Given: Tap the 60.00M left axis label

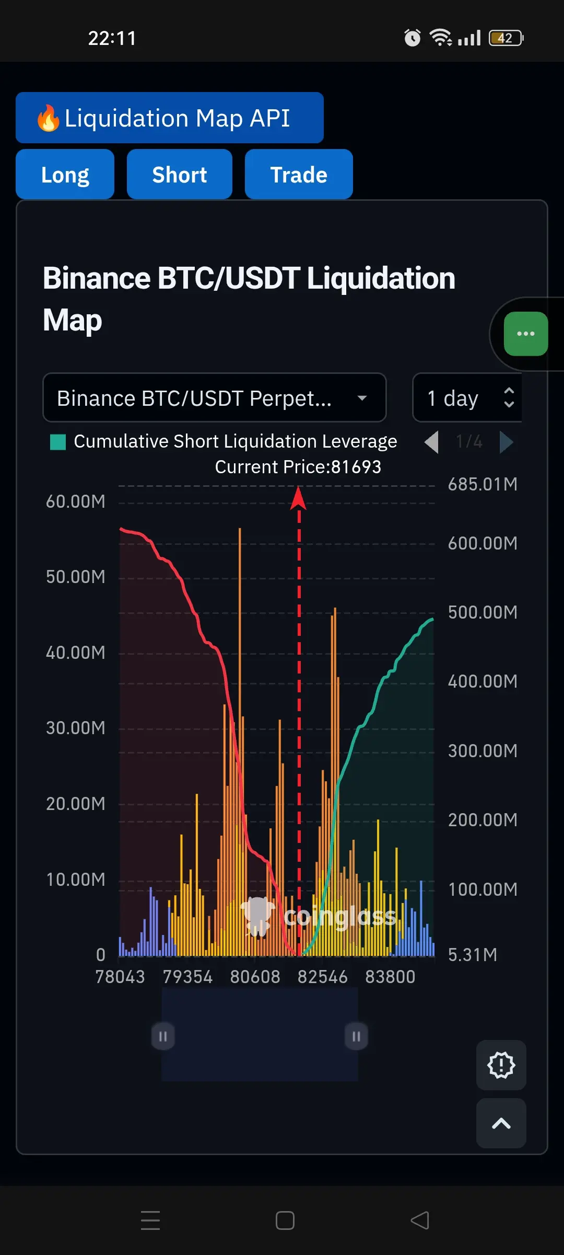Looking at the screenshot, I should click(76, 501).
